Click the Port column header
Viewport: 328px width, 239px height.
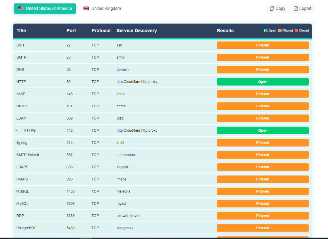pos(71,31)
